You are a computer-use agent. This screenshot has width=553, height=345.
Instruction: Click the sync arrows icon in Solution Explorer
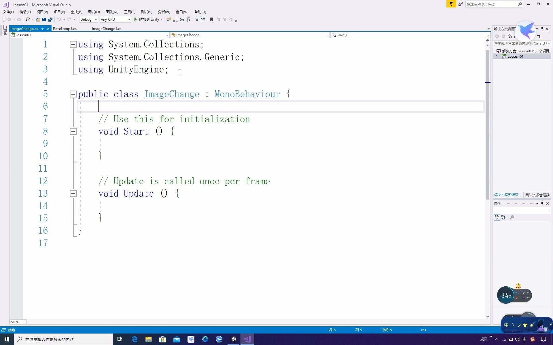[x=539, y=36]
